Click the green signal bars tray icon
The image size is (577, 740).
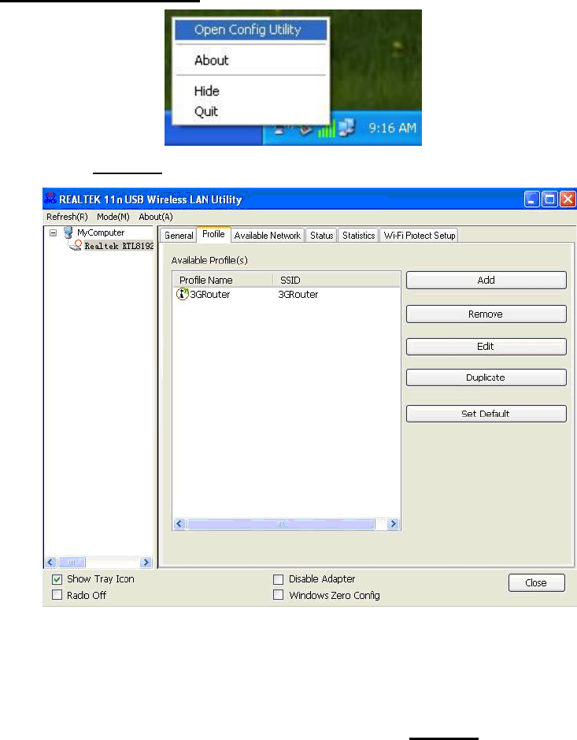326,128
